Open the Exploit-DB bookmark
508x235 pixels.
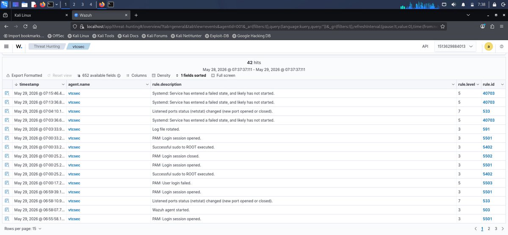tap(217, 36)
